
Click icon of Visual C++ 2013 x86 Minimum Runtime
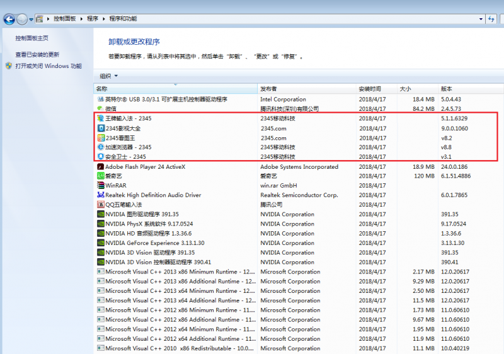pyautogui.click(x=101, y=271)
